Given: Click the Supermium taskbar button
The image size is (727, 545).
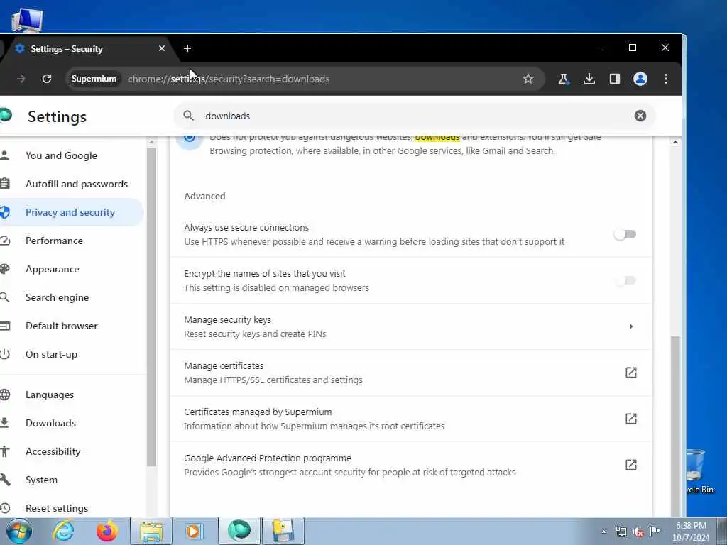Looking at the screenshot, I should pyautogui.click(x=239, y=531).
